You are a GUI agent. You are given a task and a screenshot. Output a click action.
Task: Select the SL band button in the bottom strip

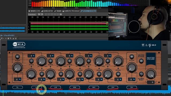click(x=18, y=87)
